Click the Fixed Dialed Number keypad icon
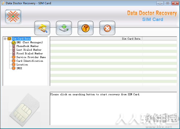Screen dimensions: 180x129 (14, 53)
